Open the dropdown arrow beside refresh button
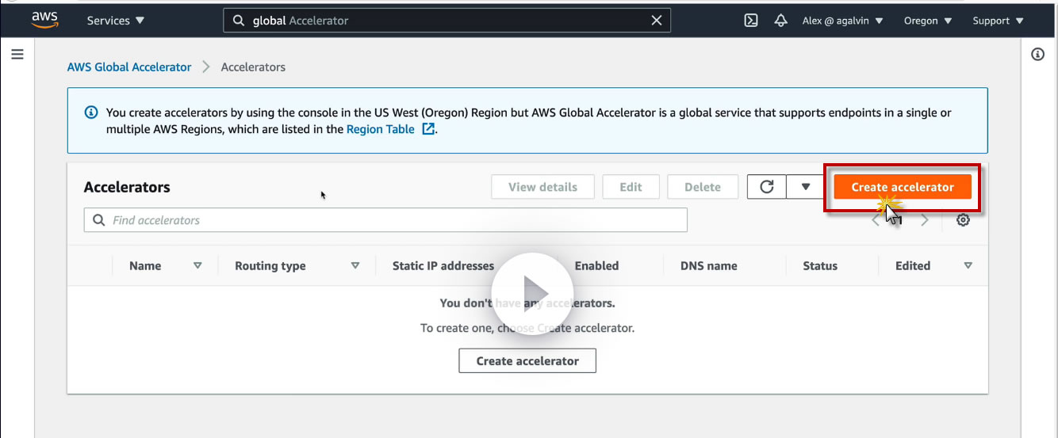Image resolution: width=1058 pixels, height=438 pixels. [x=806, y=187]
